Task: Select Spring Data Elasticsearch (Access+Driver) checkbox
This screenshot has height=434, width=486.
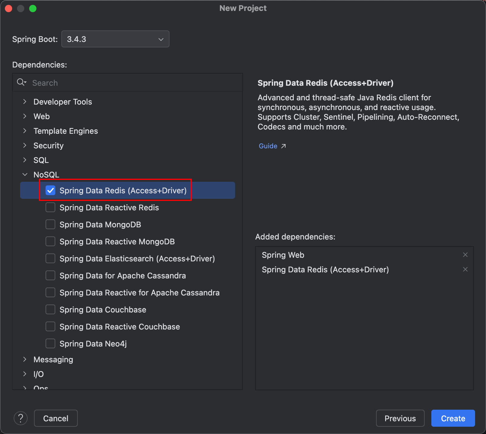Action: pyautogui.click(x=50, y=259)
